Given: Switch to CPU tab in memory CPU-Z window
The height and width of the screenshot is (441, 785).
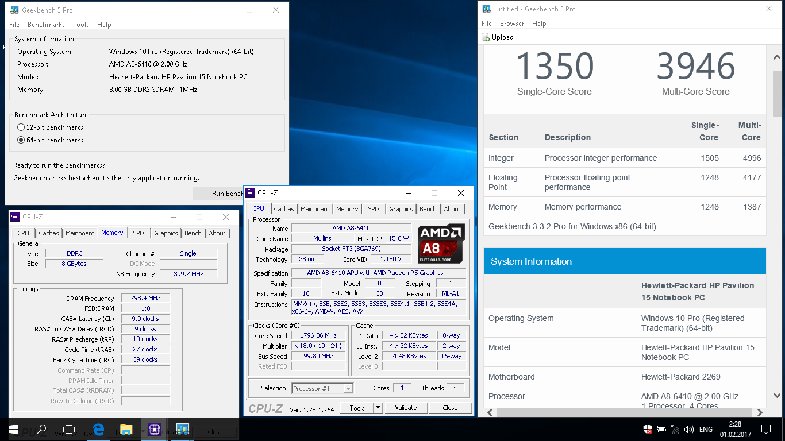Looking at the screenshot, I should tap(24, 233).
